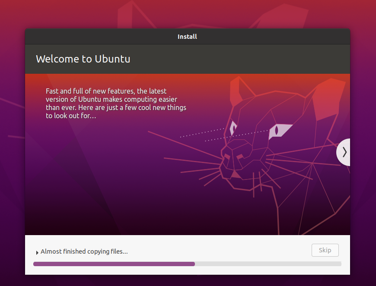376x286 pixels.
Task: Click the "Fast and full of new features" paragraph
Action: [116, 104]
